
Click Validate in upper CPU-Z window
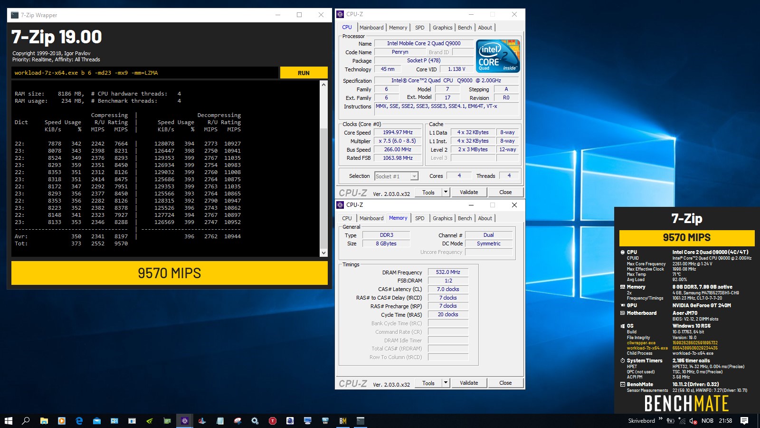(x=469, y=192)
